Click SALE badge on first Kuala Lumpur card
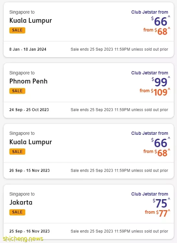Screen dimensions: 177x243 pyautogui.click(x=17, y=30)
